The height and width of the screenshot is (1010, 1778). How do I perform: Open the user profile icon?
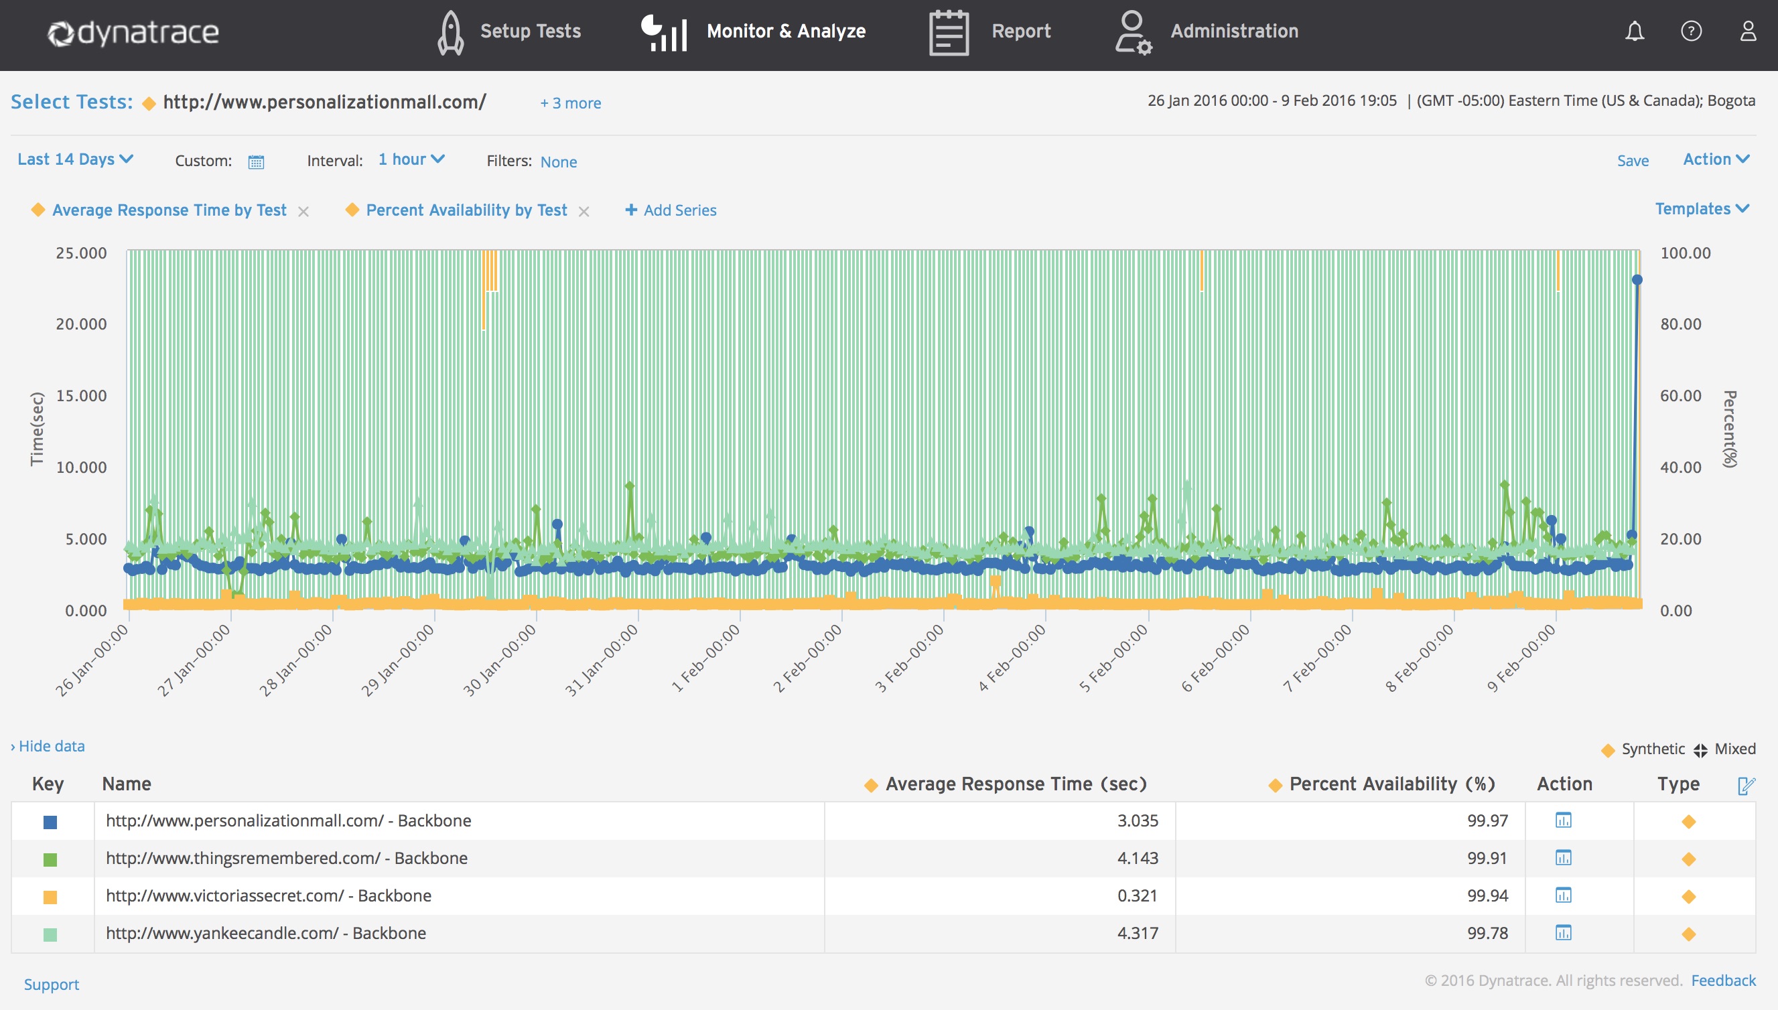[x=1748, y=31]
